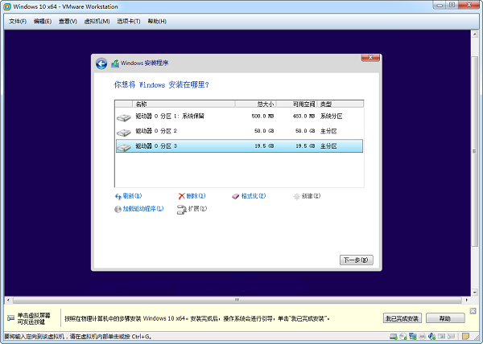This screenshot has height=344, width=483.
Task: Click the keyboard icon in the hint bar
Action: coord(10,317)
